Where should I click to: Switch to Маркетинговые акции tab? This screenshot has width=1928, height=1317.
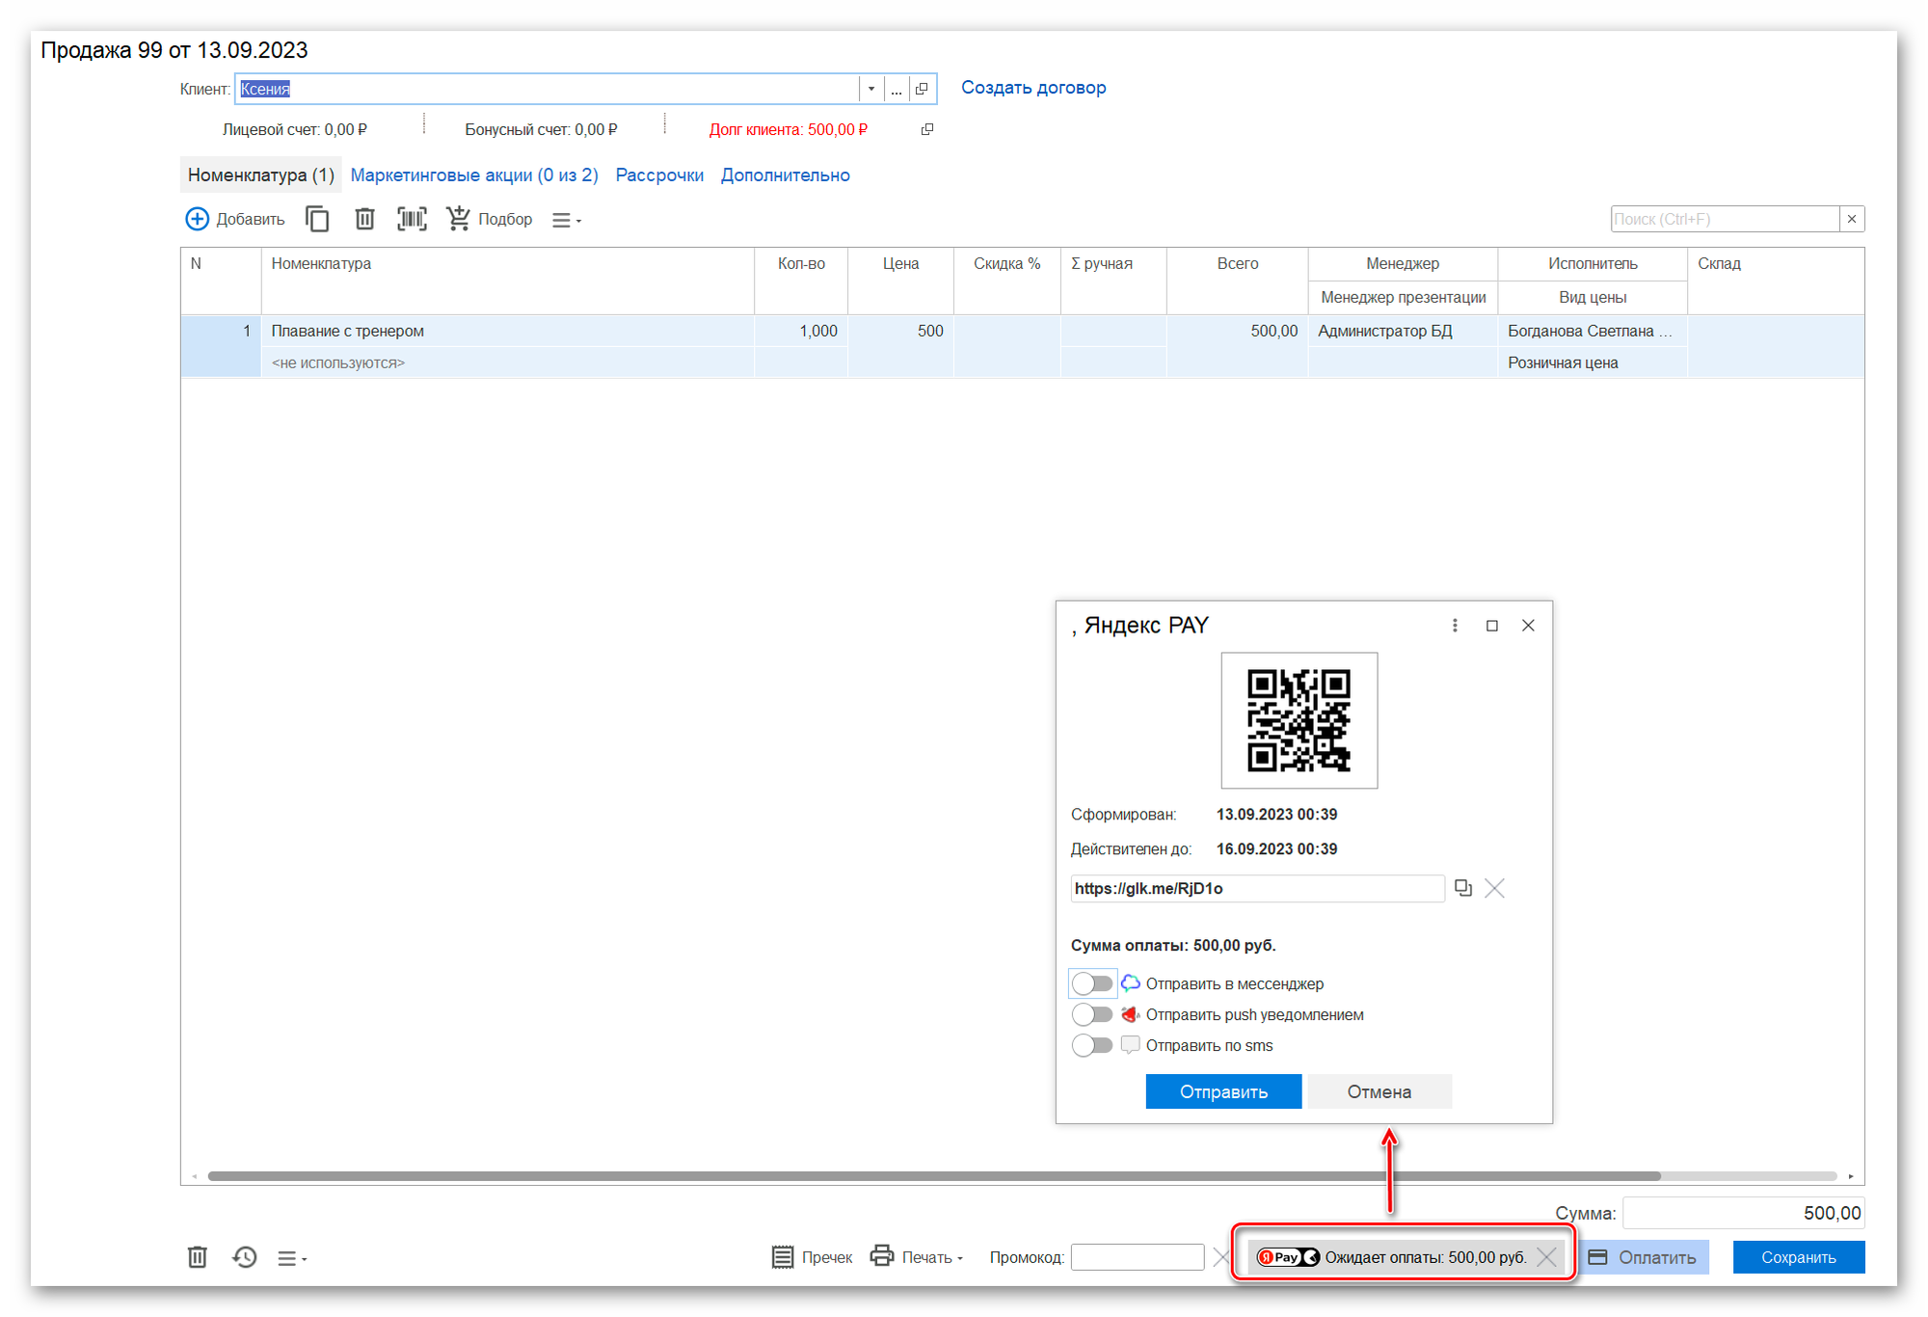474,175
